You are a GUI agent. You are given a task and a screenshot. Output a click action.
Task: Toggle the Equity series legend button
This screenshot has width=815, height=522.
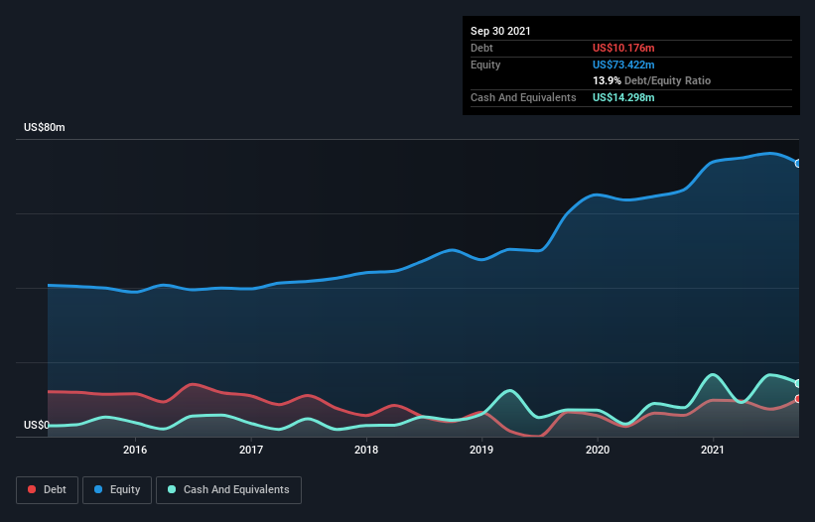point(117,490)
